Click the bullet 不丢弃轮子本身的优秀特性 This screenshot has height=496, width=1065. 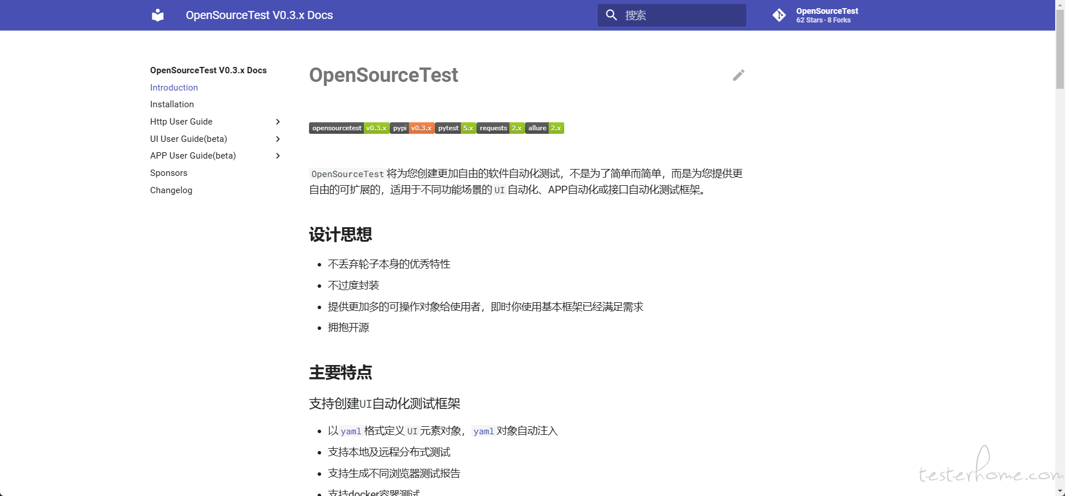coord(389,264)
